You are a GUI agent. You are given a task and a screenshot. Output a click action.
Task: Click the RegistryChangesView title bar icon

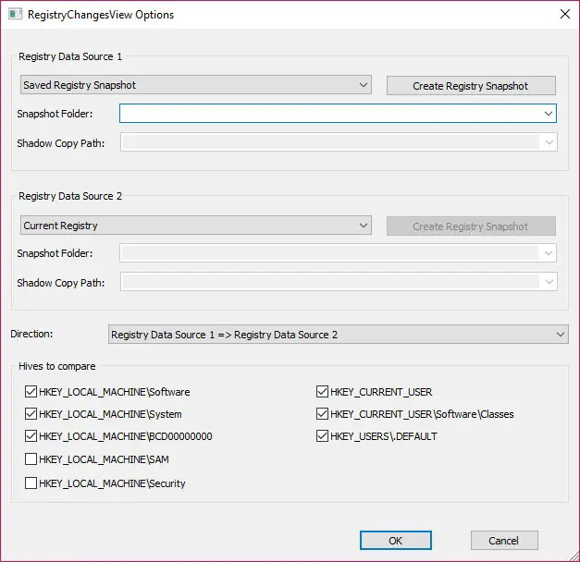coord(14,14)
